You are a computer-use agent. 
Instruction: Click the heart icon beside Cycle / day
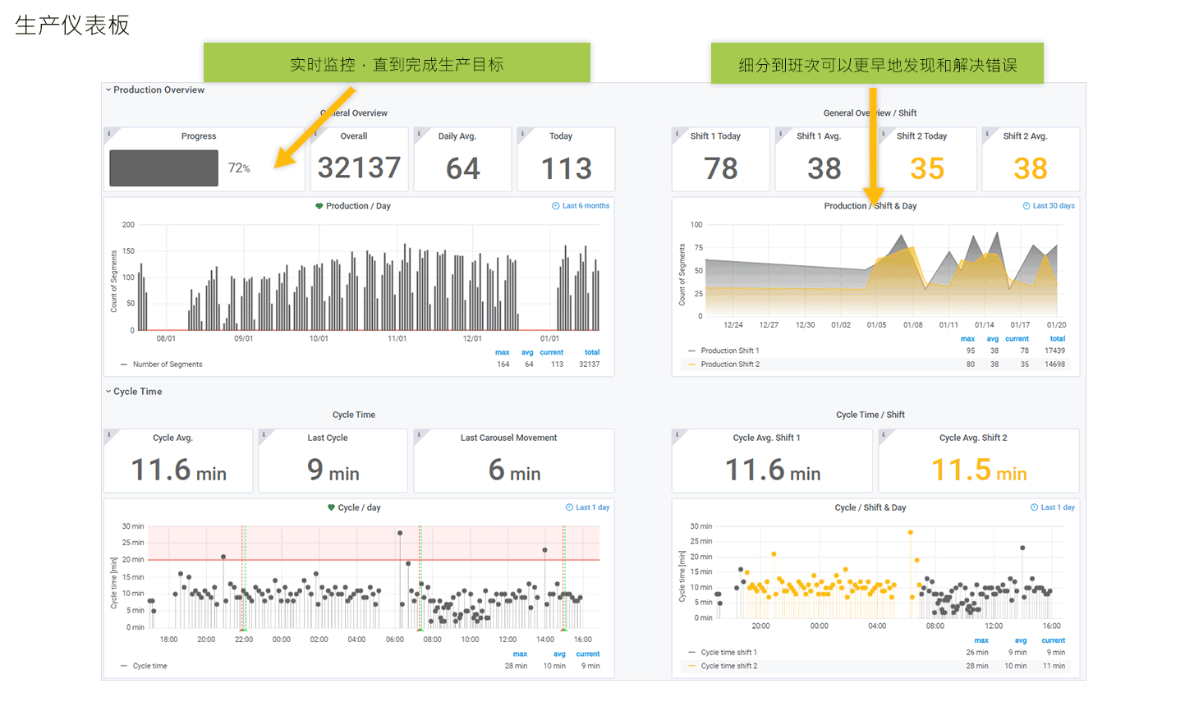tap(331, 507)
